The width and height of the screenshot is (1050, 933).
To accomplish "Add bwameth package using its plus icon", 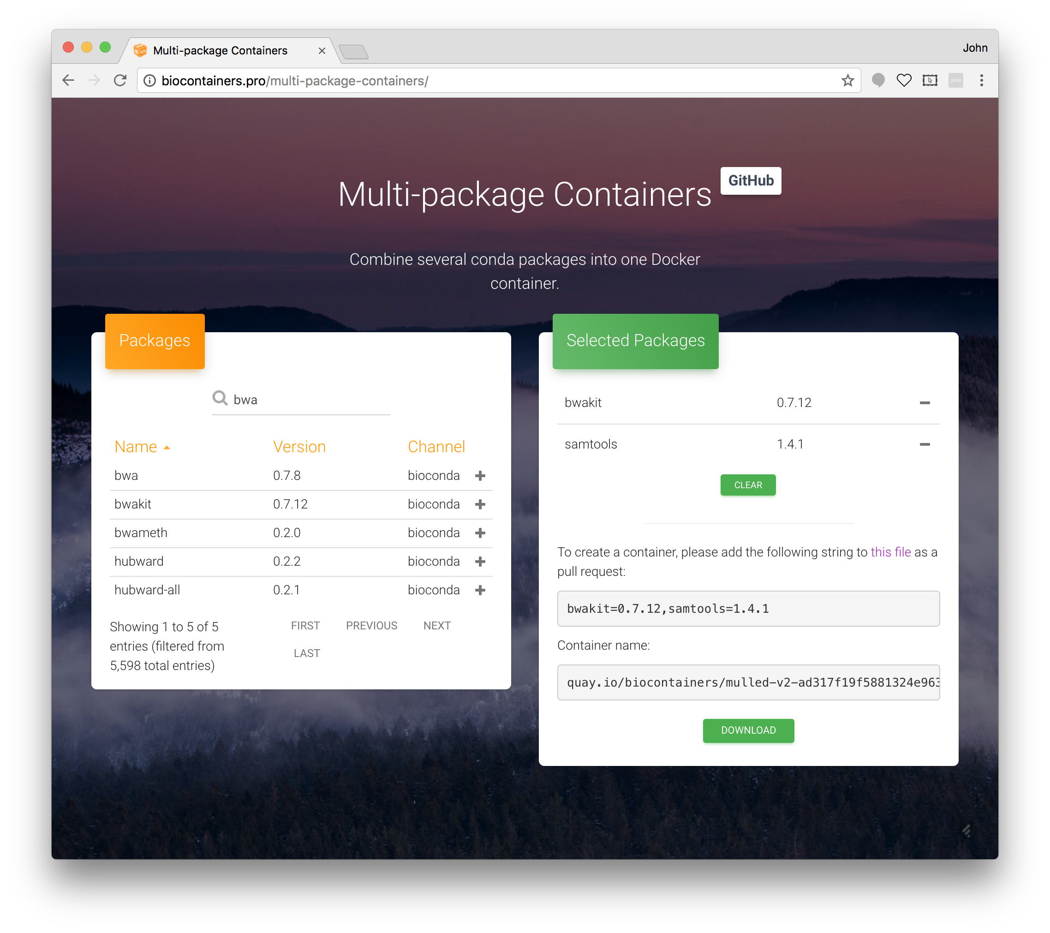I will point(480,533).
